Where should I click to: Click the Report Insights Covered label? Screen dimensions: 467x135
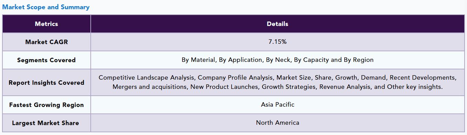[46, 83]
